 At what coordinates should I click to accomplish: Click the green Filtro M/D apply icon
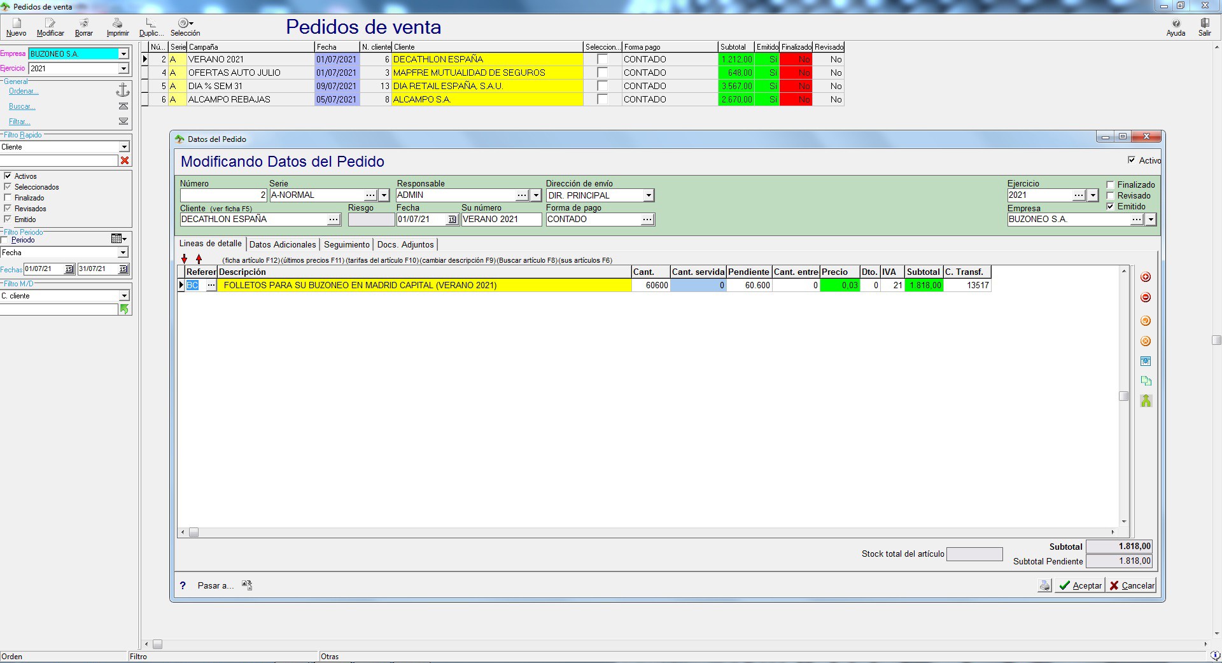tap(125, 309)
